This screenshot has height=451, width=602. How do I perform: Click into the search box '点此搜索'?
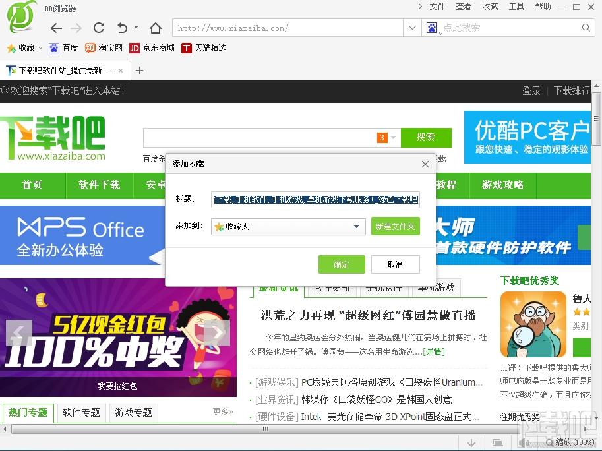point(510,28)
